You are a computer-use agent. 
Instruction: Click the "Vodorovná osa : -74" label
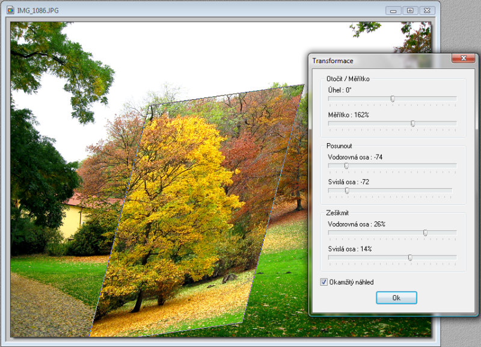point(355,157)
